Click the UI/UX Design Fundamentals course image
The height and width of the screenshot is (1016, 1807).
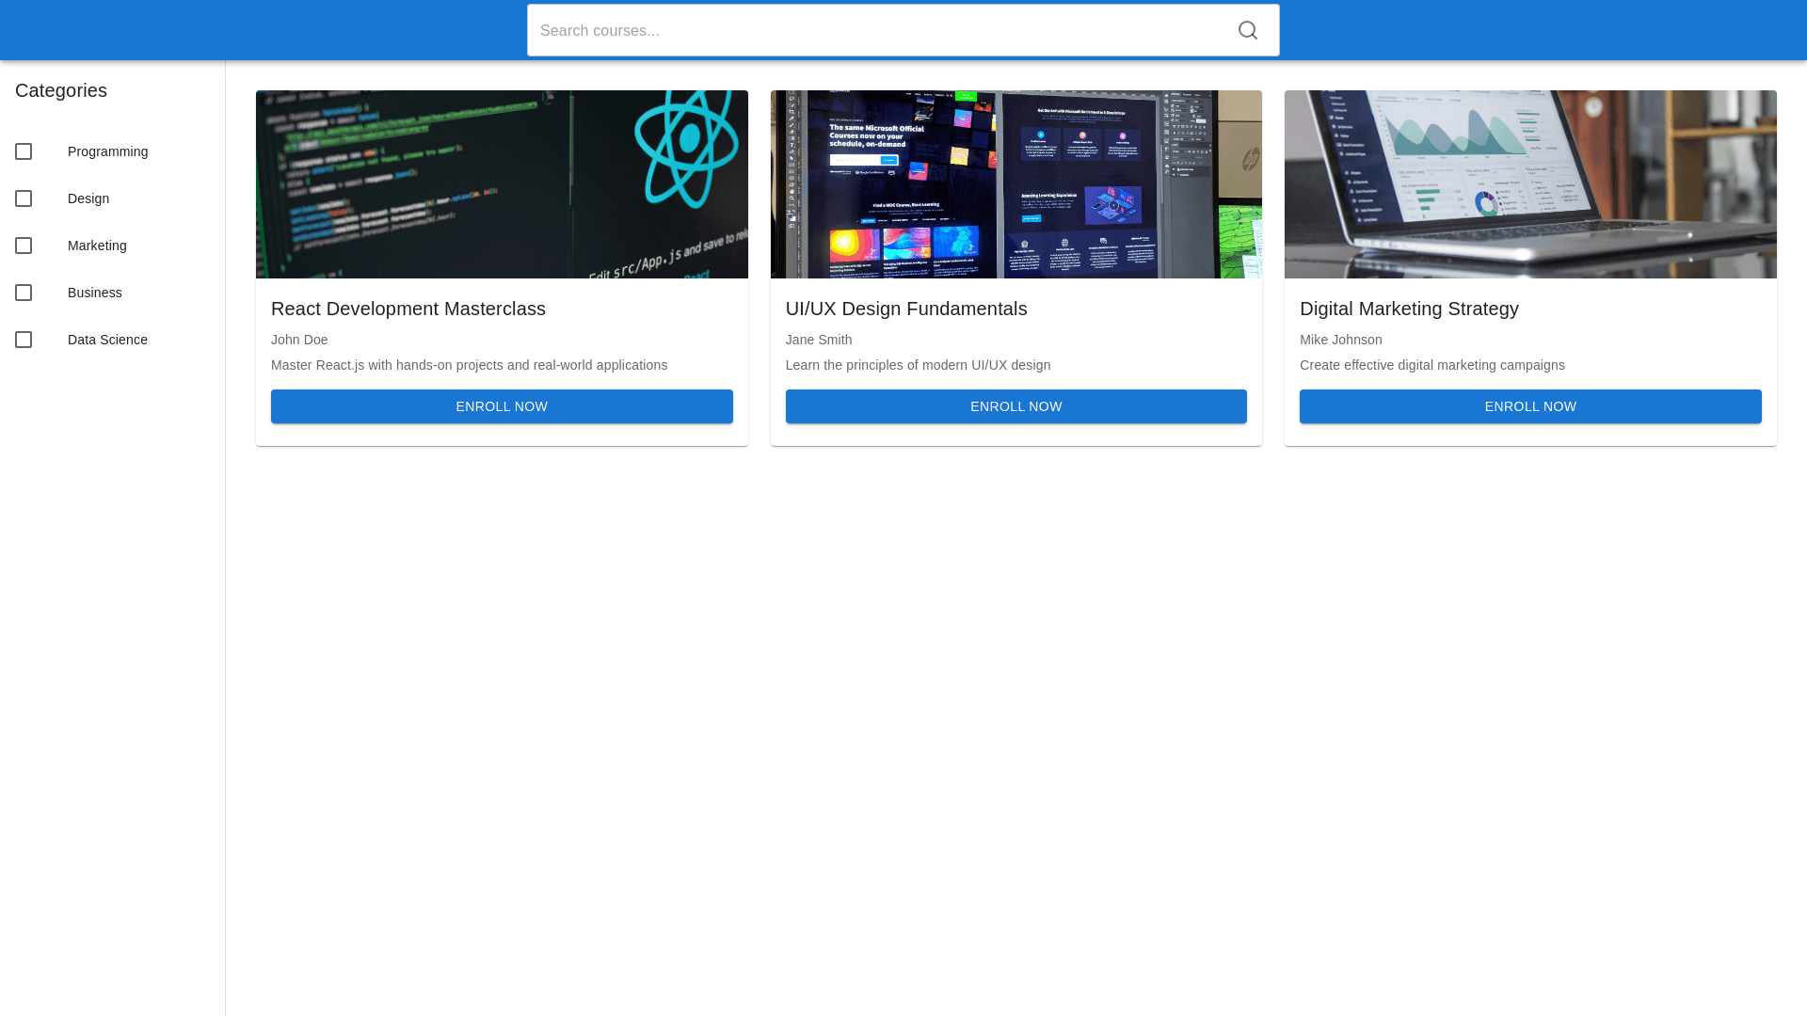click(x=1015, y=184)
